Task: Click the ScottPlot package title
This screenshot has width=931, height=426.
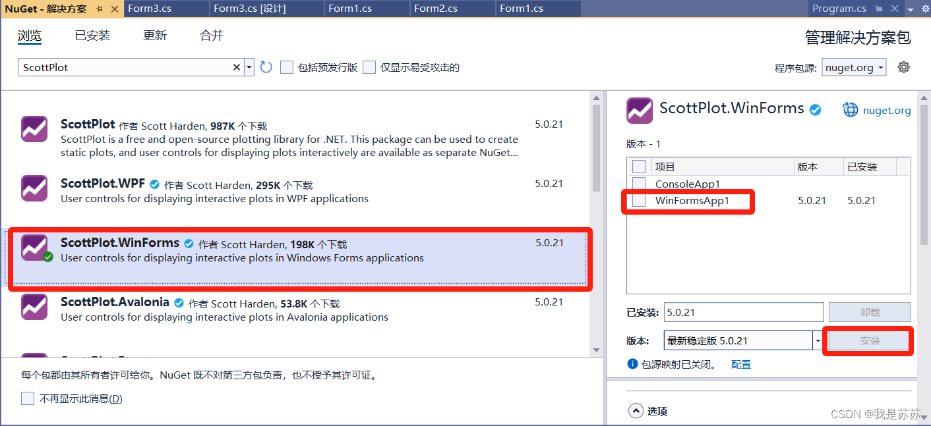Action: [88, 124]
